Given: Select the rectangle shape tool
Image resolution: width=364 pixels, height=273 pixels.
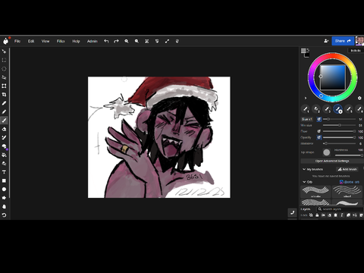Looking at the screenshot, I should (x=4, y=180).
